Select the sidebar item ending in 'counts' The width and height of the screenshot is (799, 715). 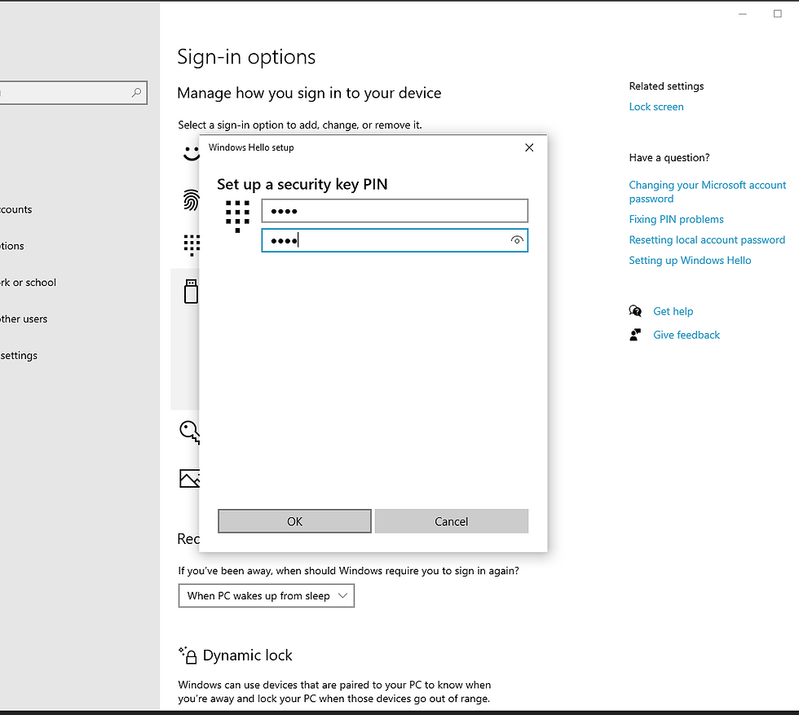click(15, 209)
